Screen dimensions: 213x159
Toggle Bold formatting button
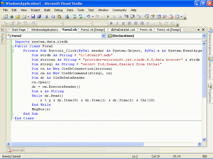click(111, 23)
